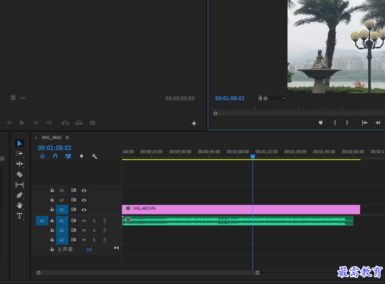Toggle V2 sync lock
This screenshot has width=385, height=284.
(73, 200)
